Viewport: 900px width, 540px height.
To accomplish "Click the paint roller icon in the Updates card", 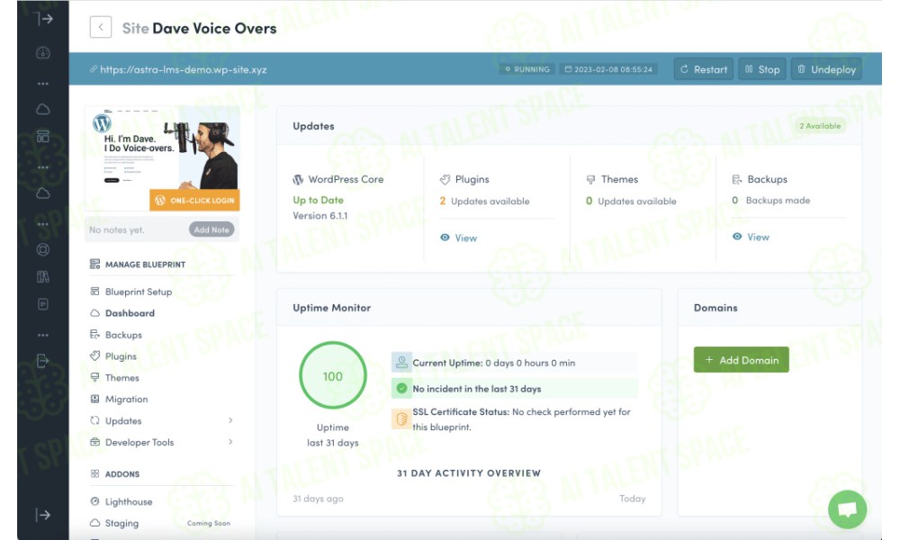I will pyautogui.click(x=590, y=180).
